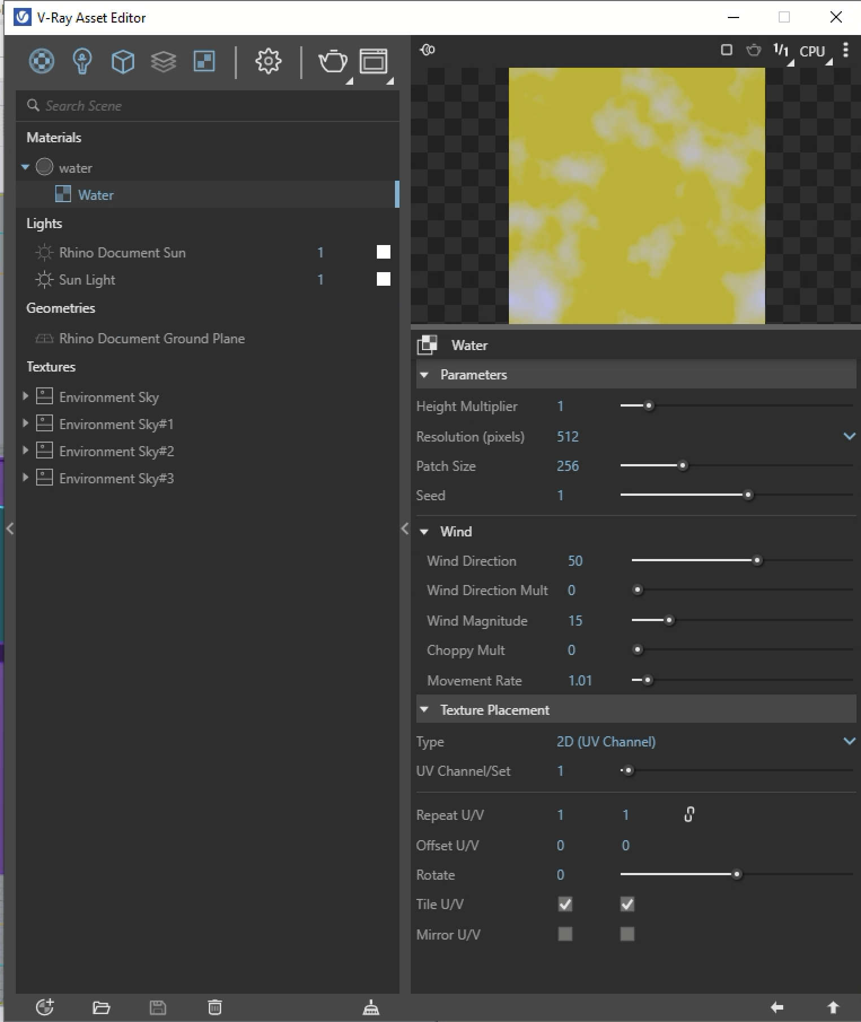Open preview options three-dot menu
861x1022 pixels.
pyautogui.click(x=845, y=50)
